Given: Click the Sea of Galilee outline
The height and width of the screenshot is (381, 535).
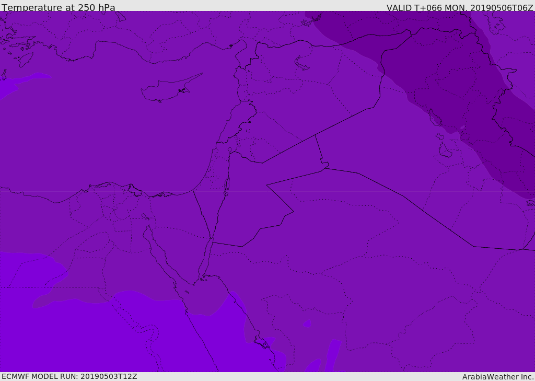Looking at the screenshot, I should (230, 151).
